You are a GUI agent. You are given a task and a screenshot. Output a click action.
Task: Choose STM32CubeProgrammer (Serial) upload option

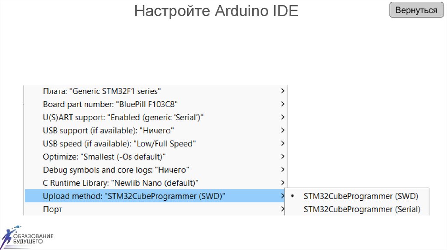[357, 209]
